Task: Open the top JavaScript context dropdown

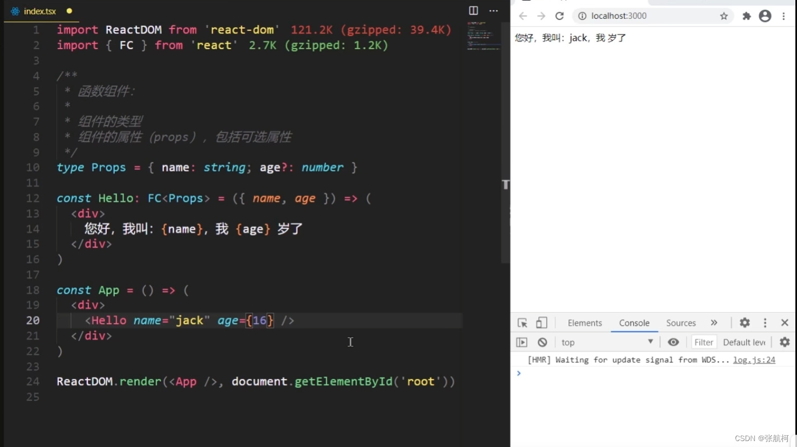Action: [x=607, y=342]
